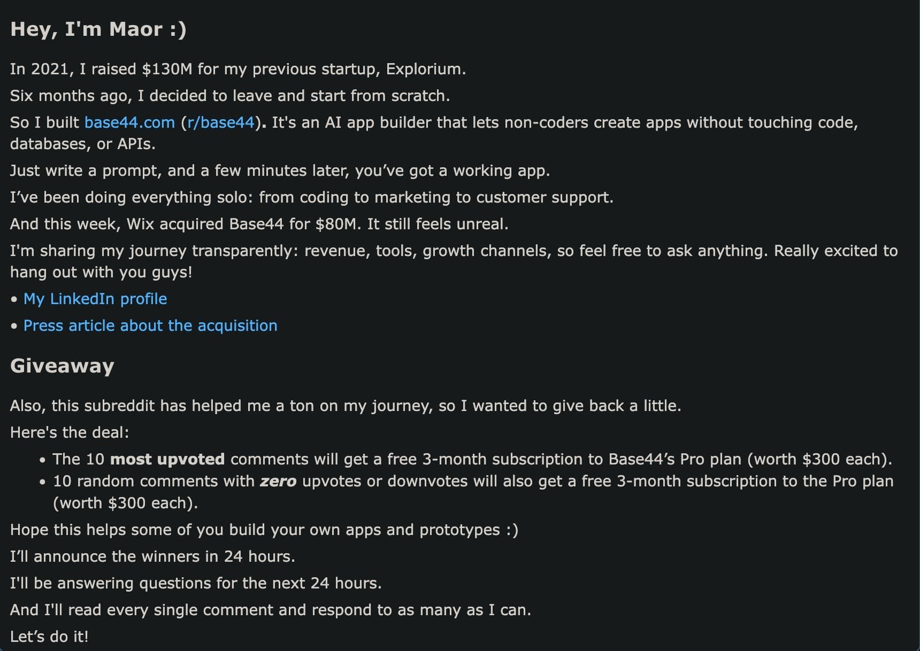The image size is (920, 651).
Task: Click the "10 random comments" bullet item
Action: point(473,492)
